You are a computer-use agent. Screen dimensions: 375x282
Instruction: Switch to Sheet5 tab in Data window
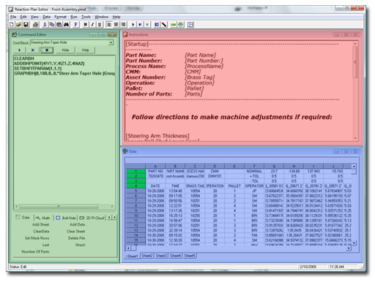click(190, 256)
